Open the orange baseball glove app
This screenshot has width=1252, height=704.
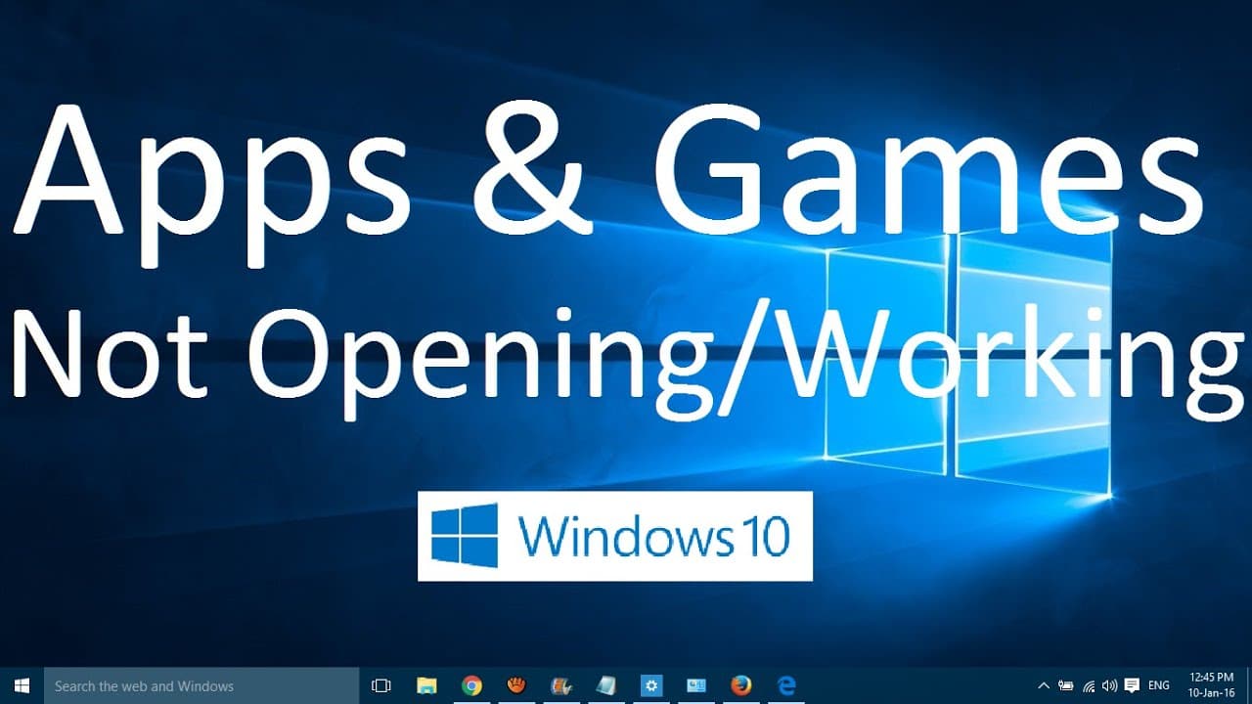(516, 685)
